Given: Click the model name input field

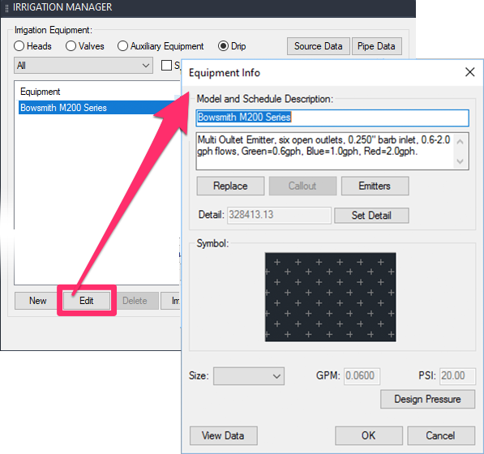Looking at the screenshot, I should tap(332, 118).
